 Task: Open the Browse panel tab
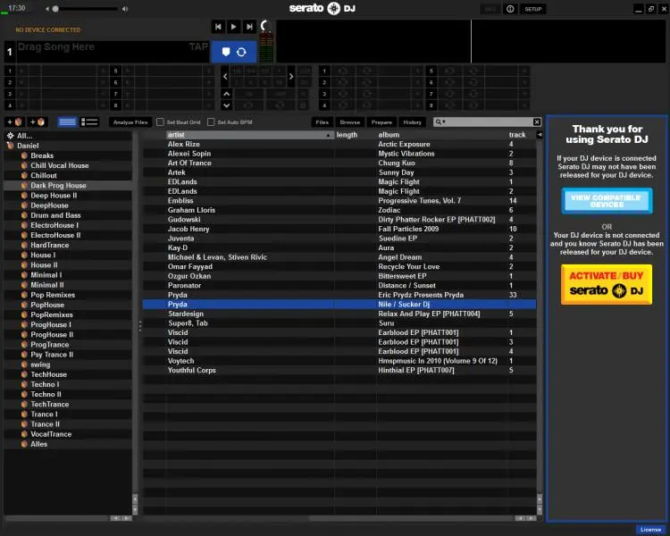click(349, 121)
